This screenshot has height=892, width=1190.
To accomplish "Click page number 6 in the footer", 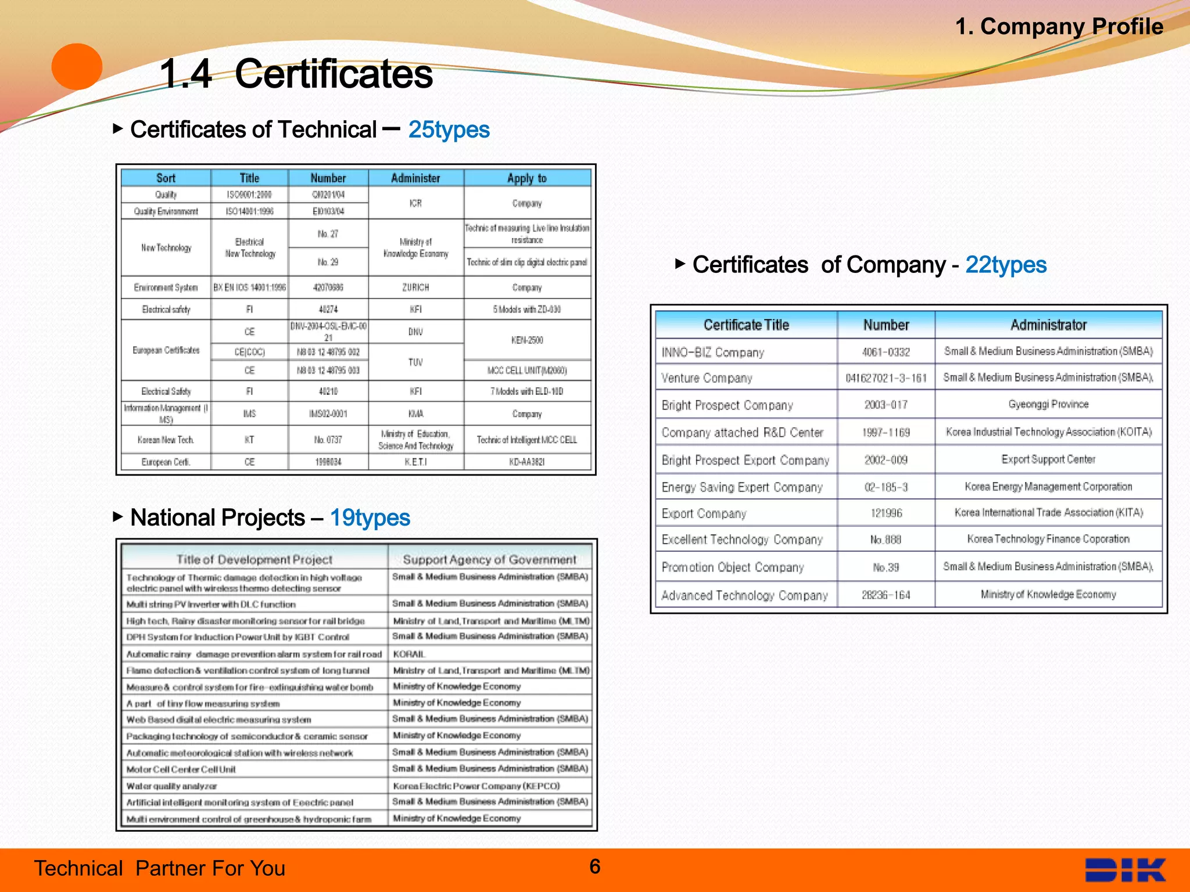I will click(594, 866).
